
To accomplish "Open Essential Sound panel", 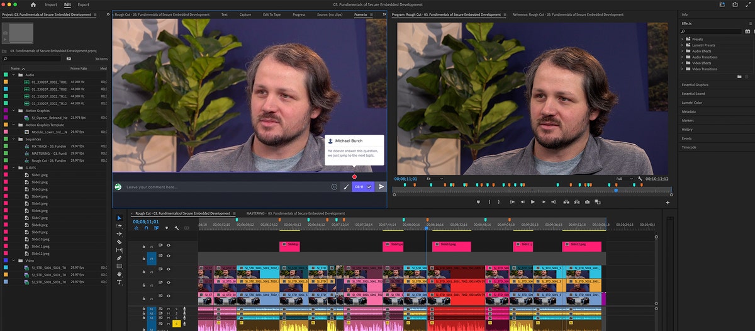I will [693, 94].
